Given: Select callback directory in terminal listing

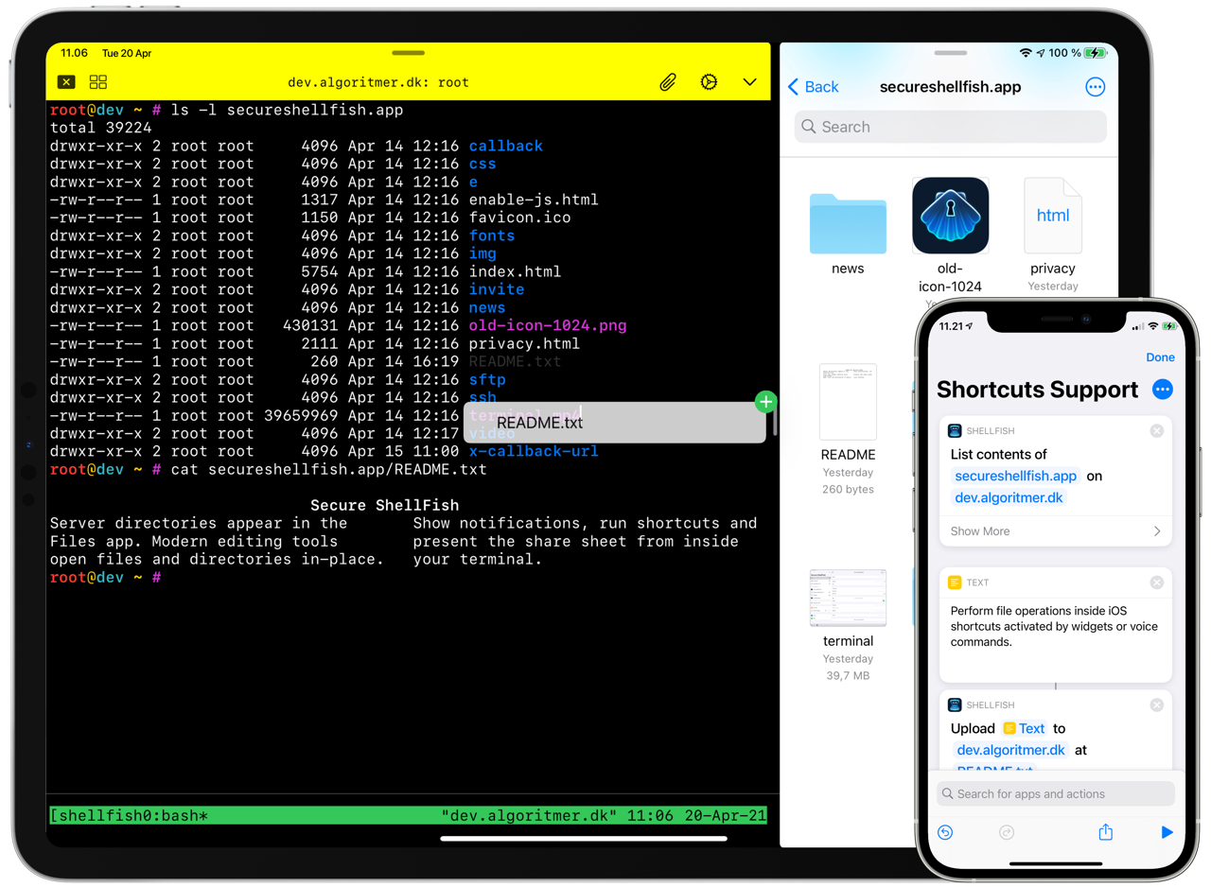Looking at the screenshot, I should tap(506, 146).
